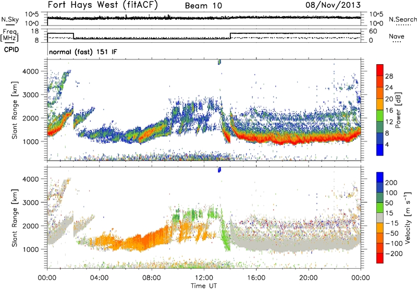417x289 pixels.
Task: Click the '08:00' time tick label
Action: click(152, 278)
